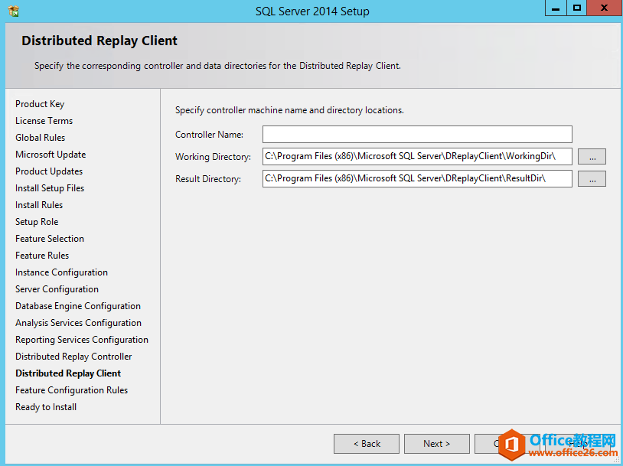Select the Distributed Replay Controller step
623x466 pixels.
tap(73, 357)
